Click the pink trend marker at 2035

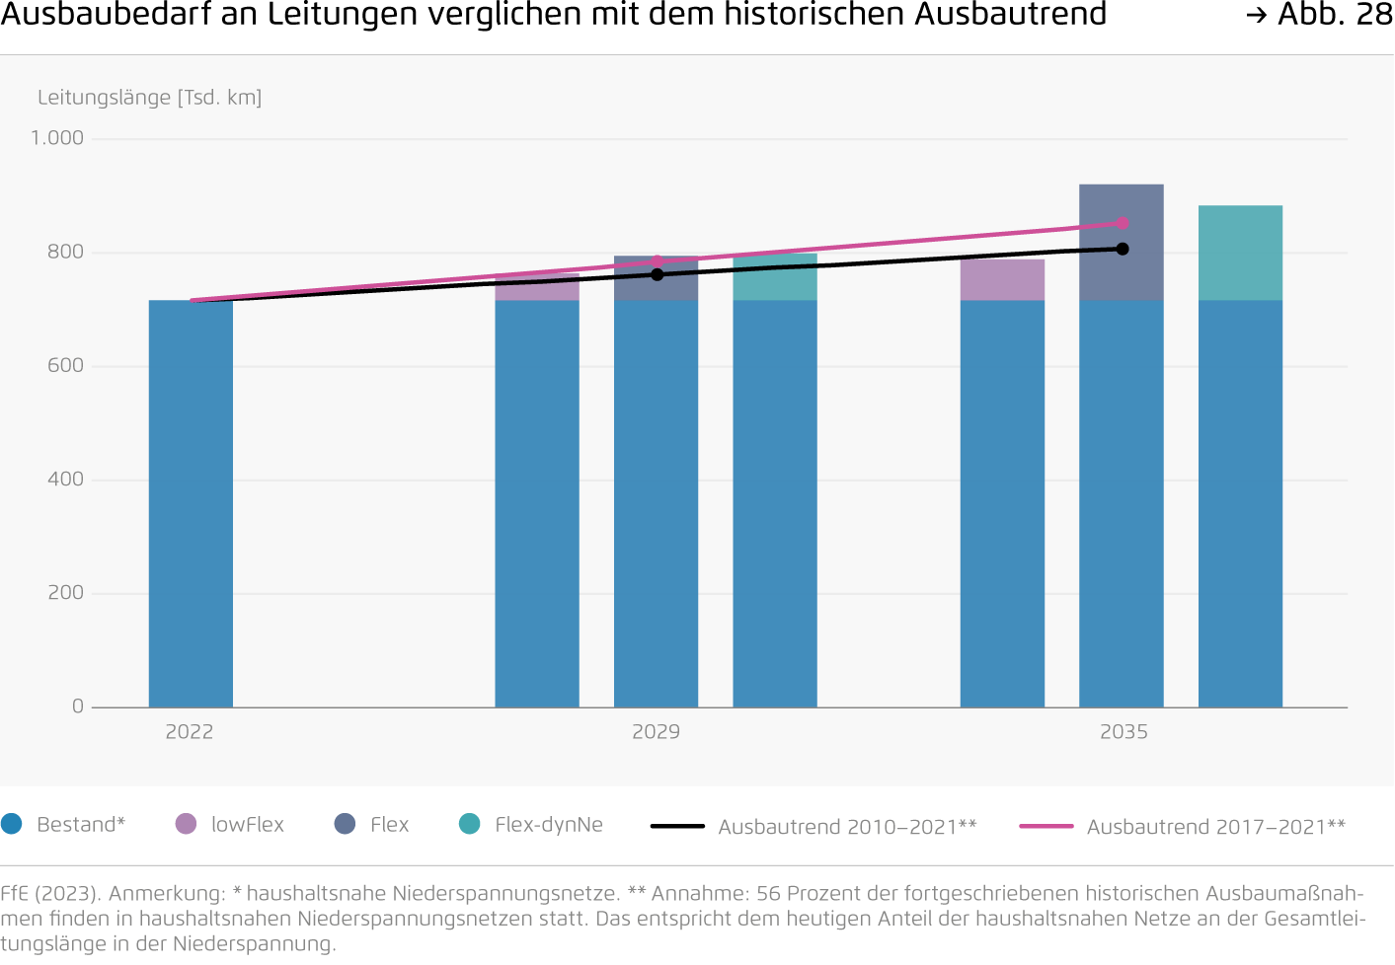click(1123, 223)
